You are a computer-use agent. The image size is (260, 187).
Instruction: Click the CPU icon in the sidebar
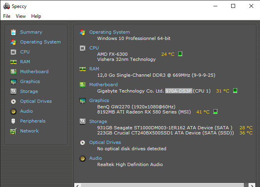[x=13, y=52]
